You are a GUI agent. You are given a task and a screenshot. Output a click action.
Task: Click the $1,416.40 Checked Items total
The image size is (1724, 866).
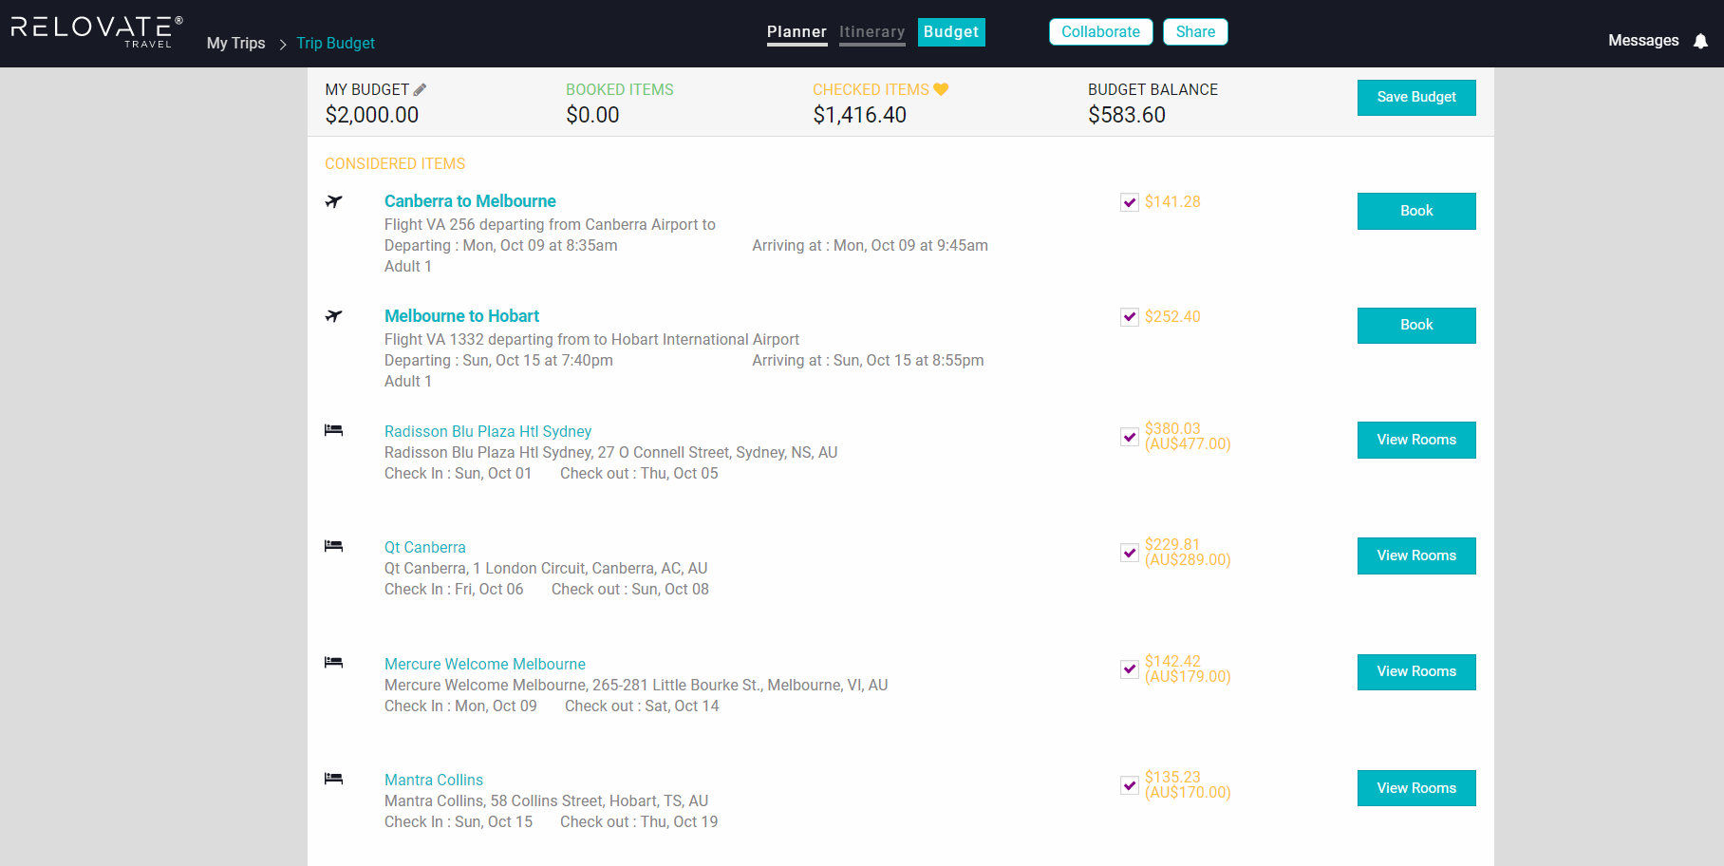[x=860, y=115]
